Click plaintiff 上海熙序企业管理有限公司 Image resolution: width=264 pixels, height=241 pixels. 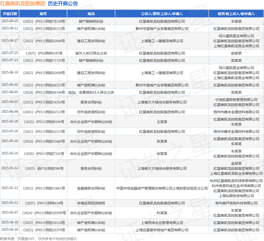(162, 223)
